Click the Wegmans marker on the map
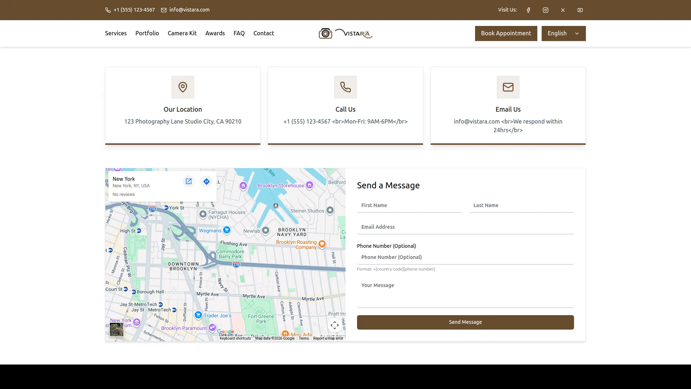691x389 pixels. pyautogui.click(x=226, y=230)
